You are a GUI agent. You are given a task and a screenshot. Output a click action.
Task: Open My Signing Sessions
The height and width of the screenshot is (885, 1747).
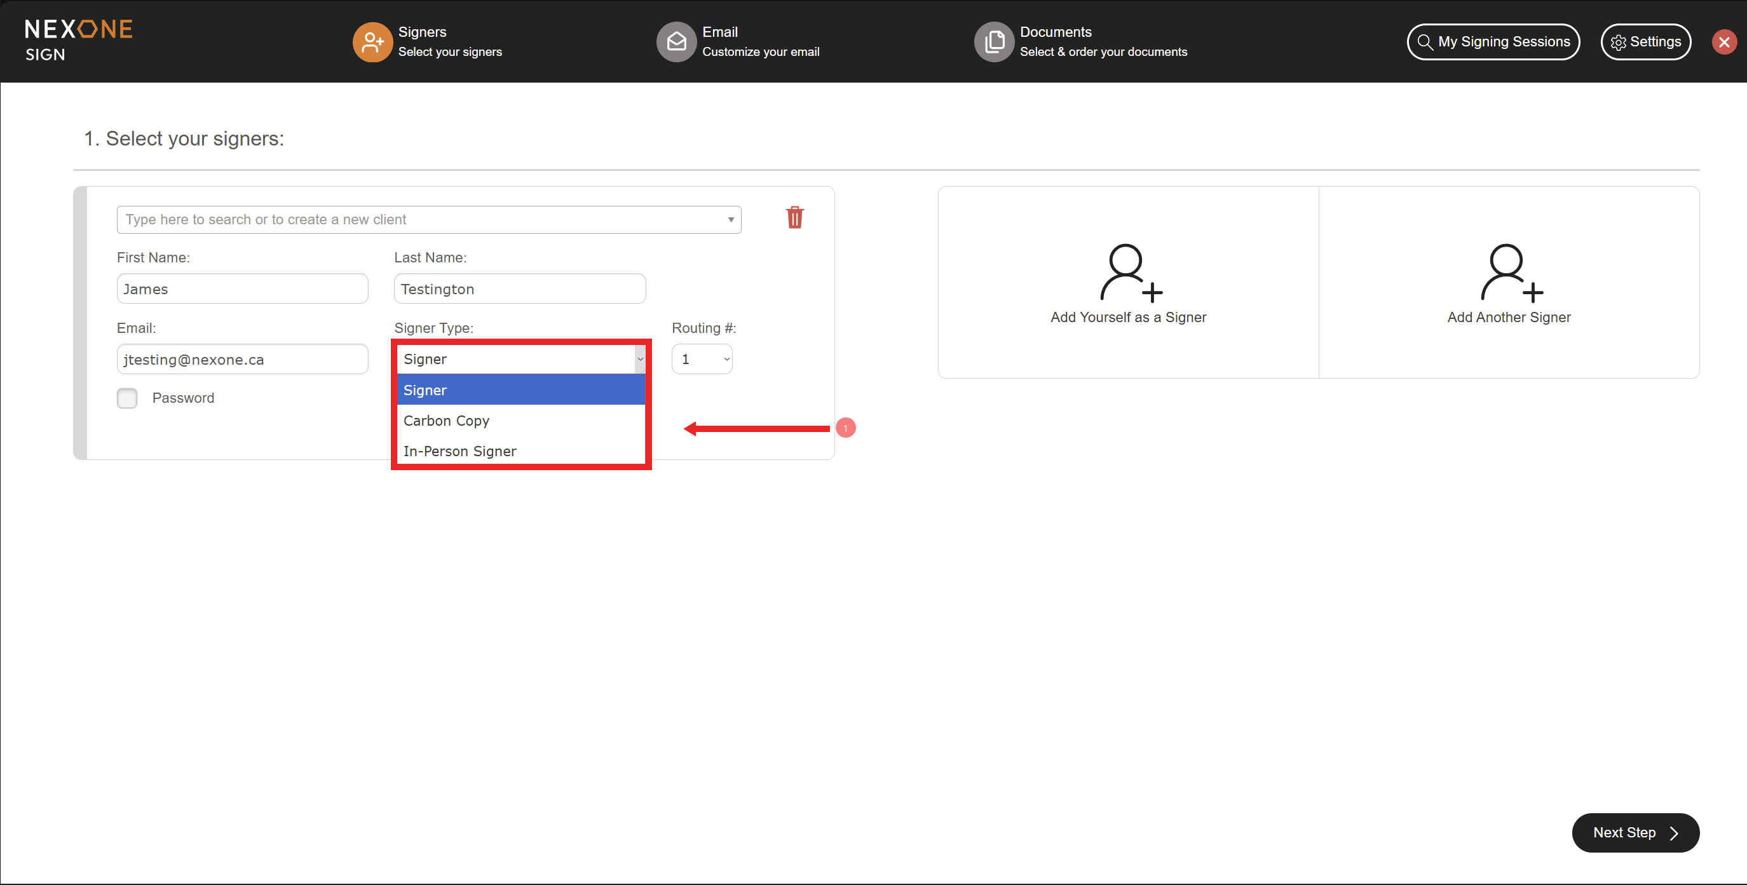pyautogui.click(x=1493, y=42)
